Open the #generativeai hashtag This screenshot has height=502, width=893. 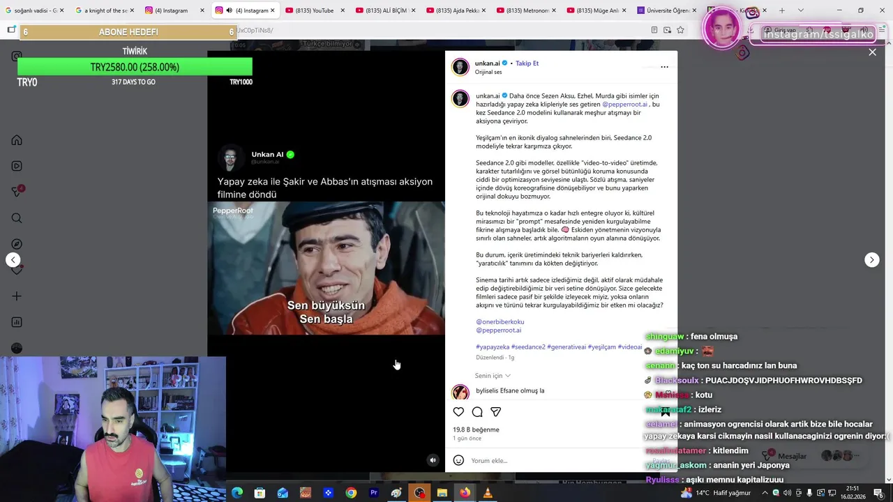(566, 347)
